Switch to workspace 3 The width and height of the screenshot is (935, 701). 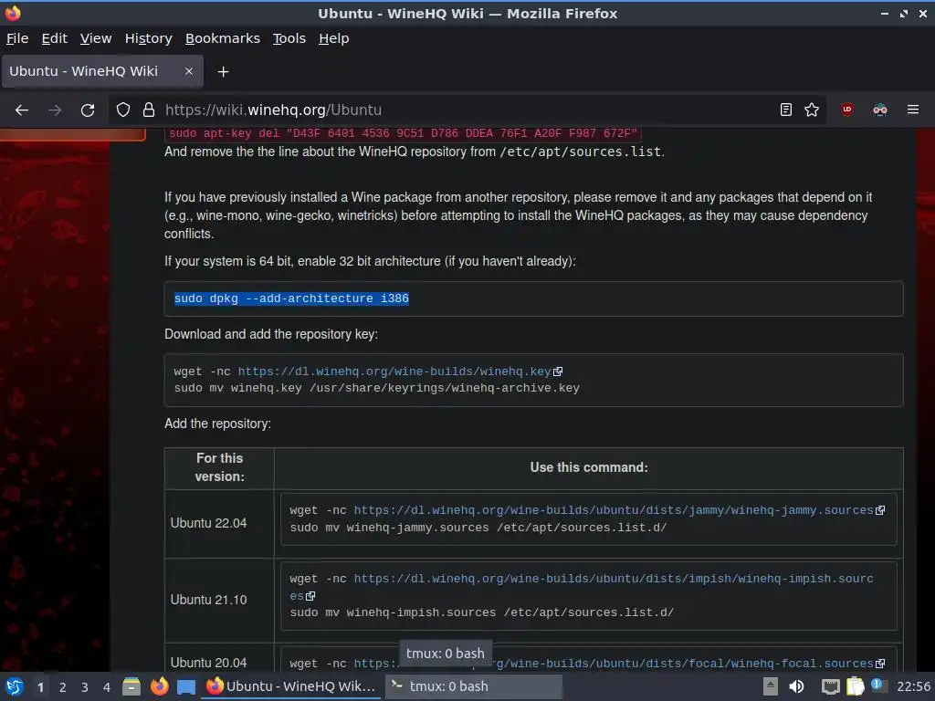[x=85, y=687]
